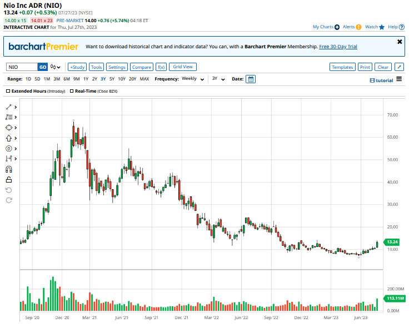Expand the line tool submenu arrow
The height and width of the screenshot is (324, 414).
tap(16, 107)
